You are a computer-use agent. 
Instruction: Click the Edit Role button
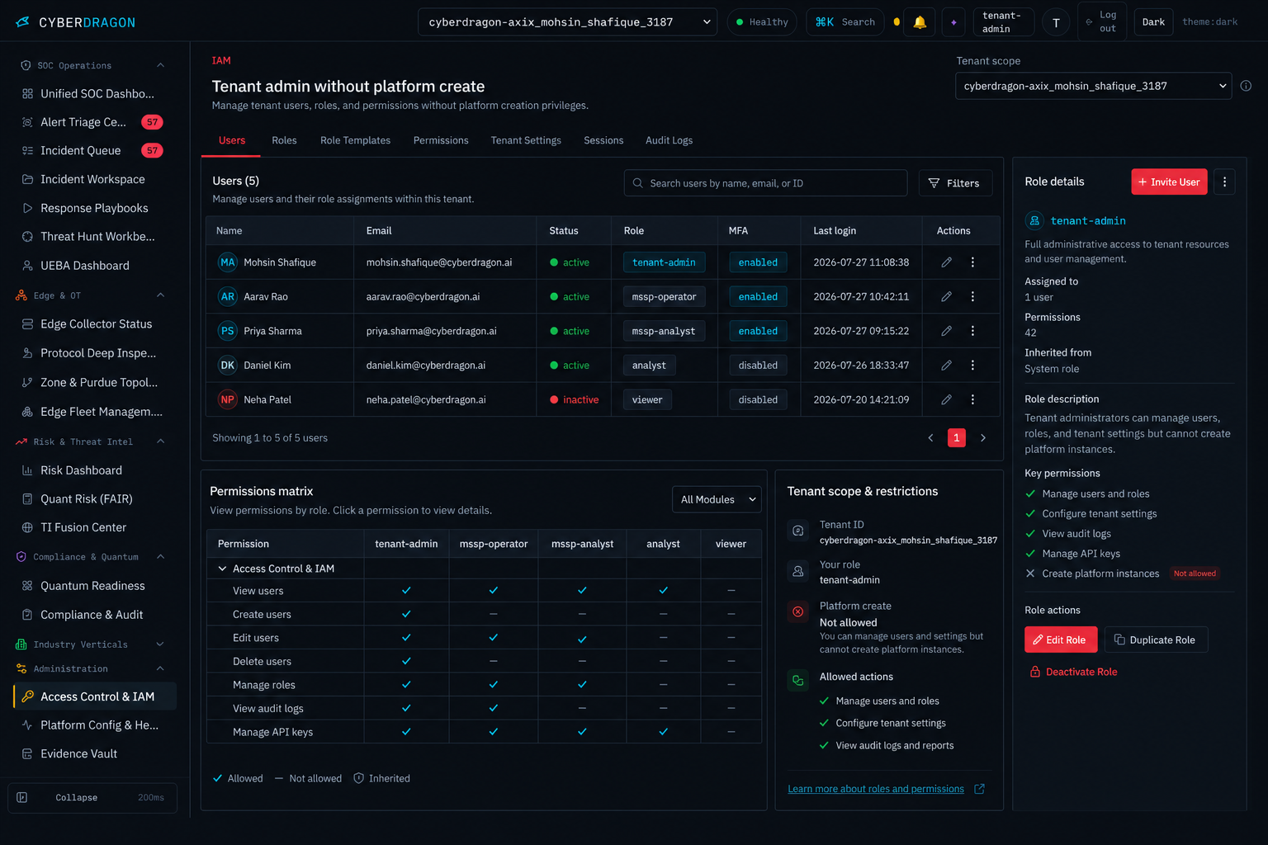1061,640
